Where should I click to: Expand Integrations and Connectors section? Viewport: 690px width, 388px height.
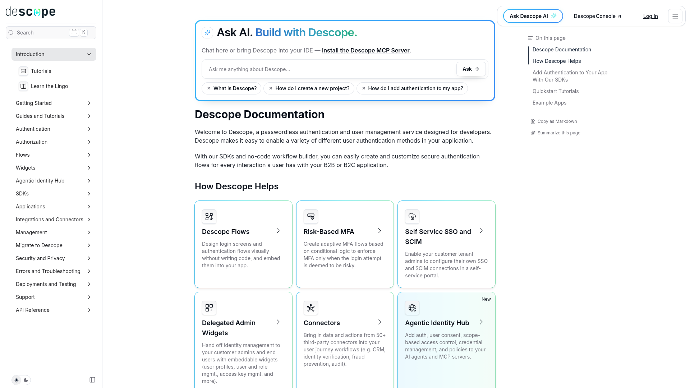(54, 220)
